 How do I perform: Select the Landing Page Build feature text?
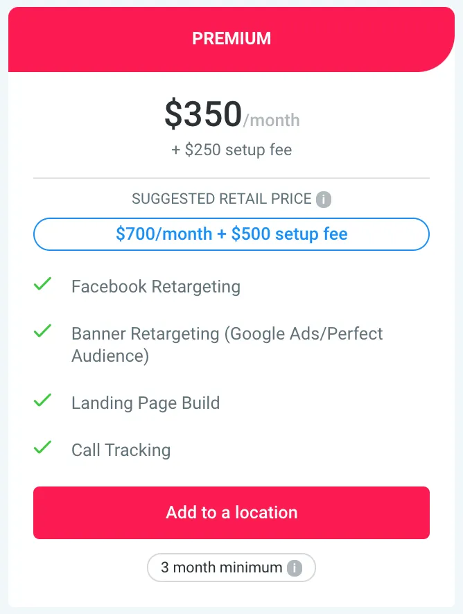point(146,403)
